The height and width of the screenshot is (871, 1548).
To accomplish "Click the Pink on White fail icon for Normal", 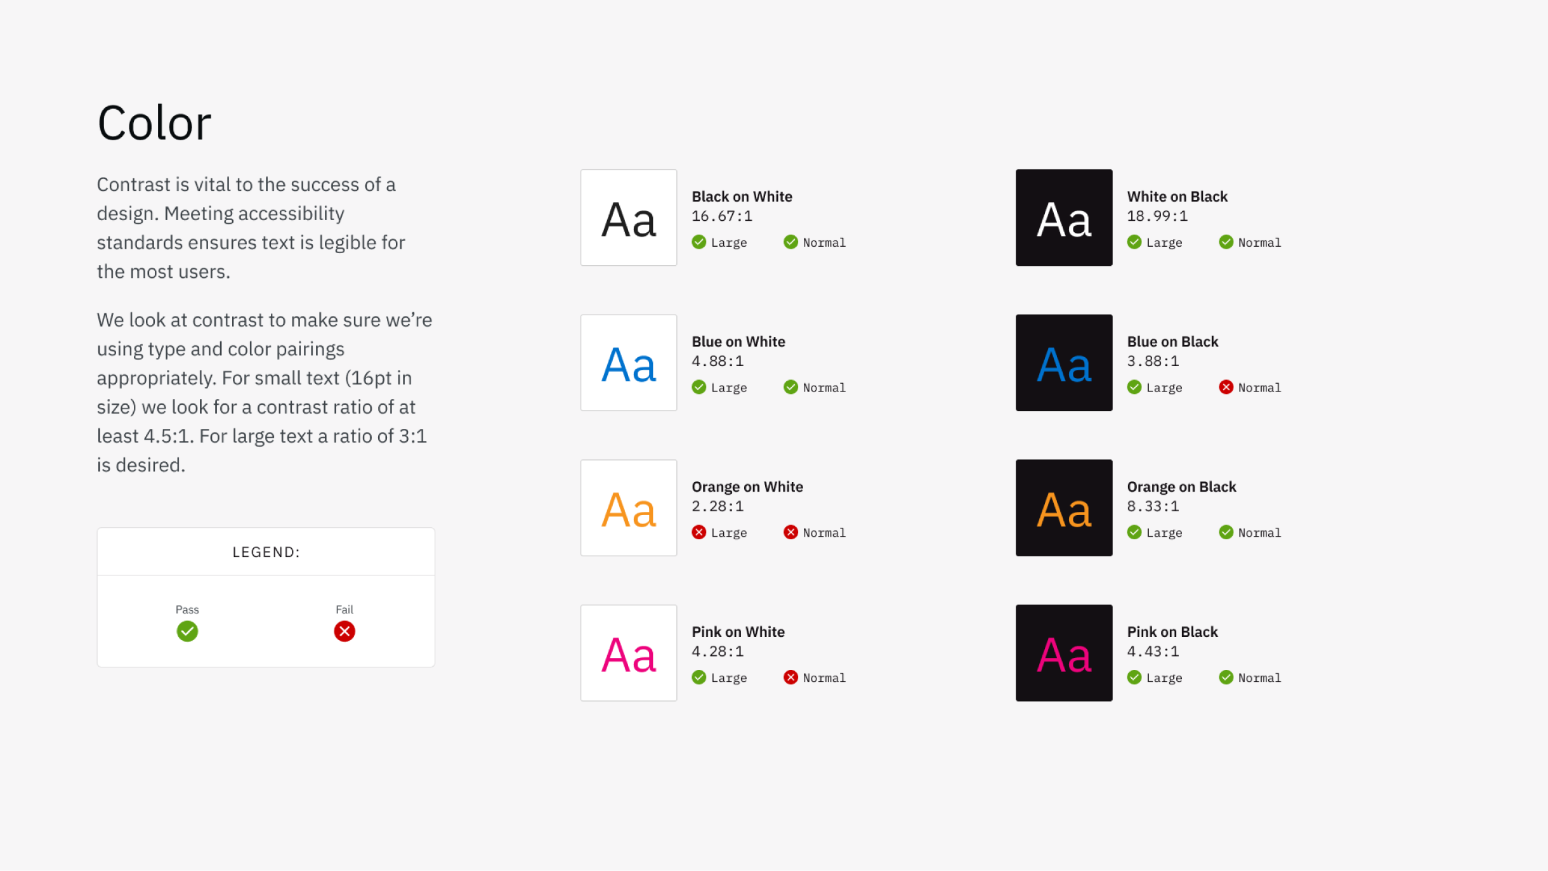I will 791,676.
